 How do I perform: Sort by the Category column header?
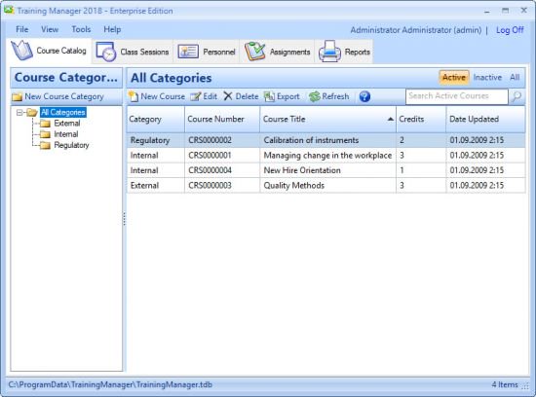coord(156,119)
